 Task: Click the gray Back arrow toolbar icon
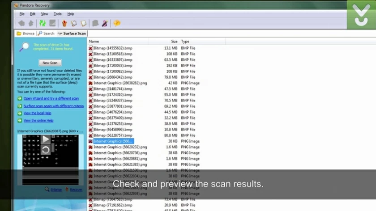21,23
